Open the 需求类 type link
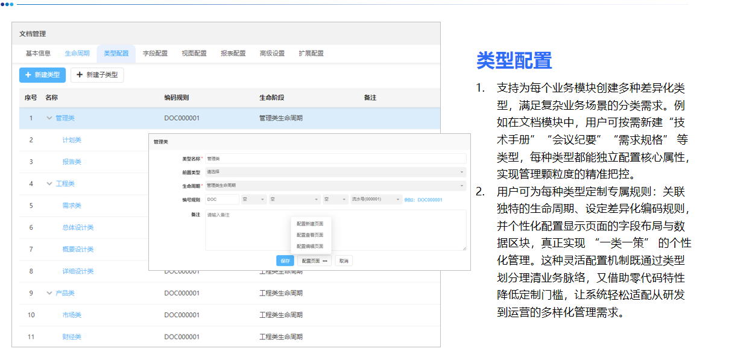The height and width of the screenshot is (357, 729). 71,205
